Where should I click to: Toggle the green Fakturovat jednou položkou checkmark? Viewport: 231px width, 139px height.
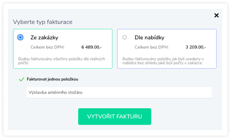click(x=21, y=79)
